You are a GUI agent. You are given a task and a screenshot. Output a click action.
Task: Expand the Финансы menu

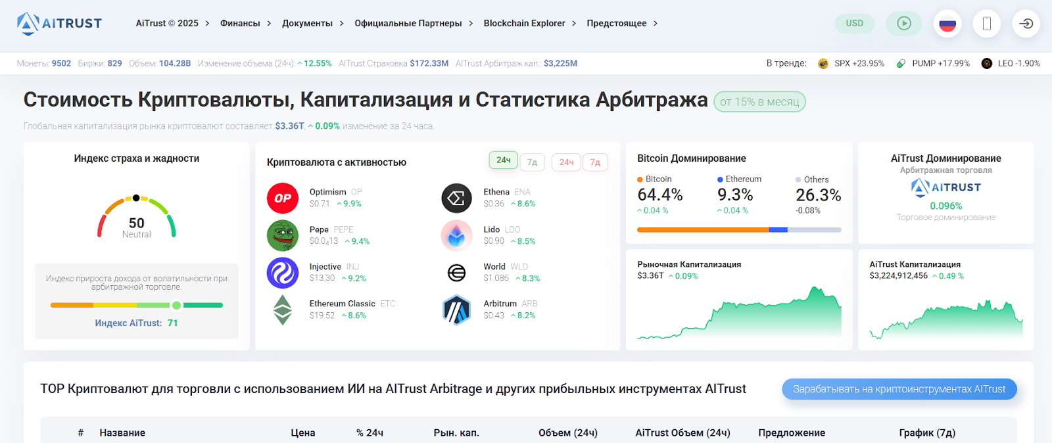click(245, 24)
